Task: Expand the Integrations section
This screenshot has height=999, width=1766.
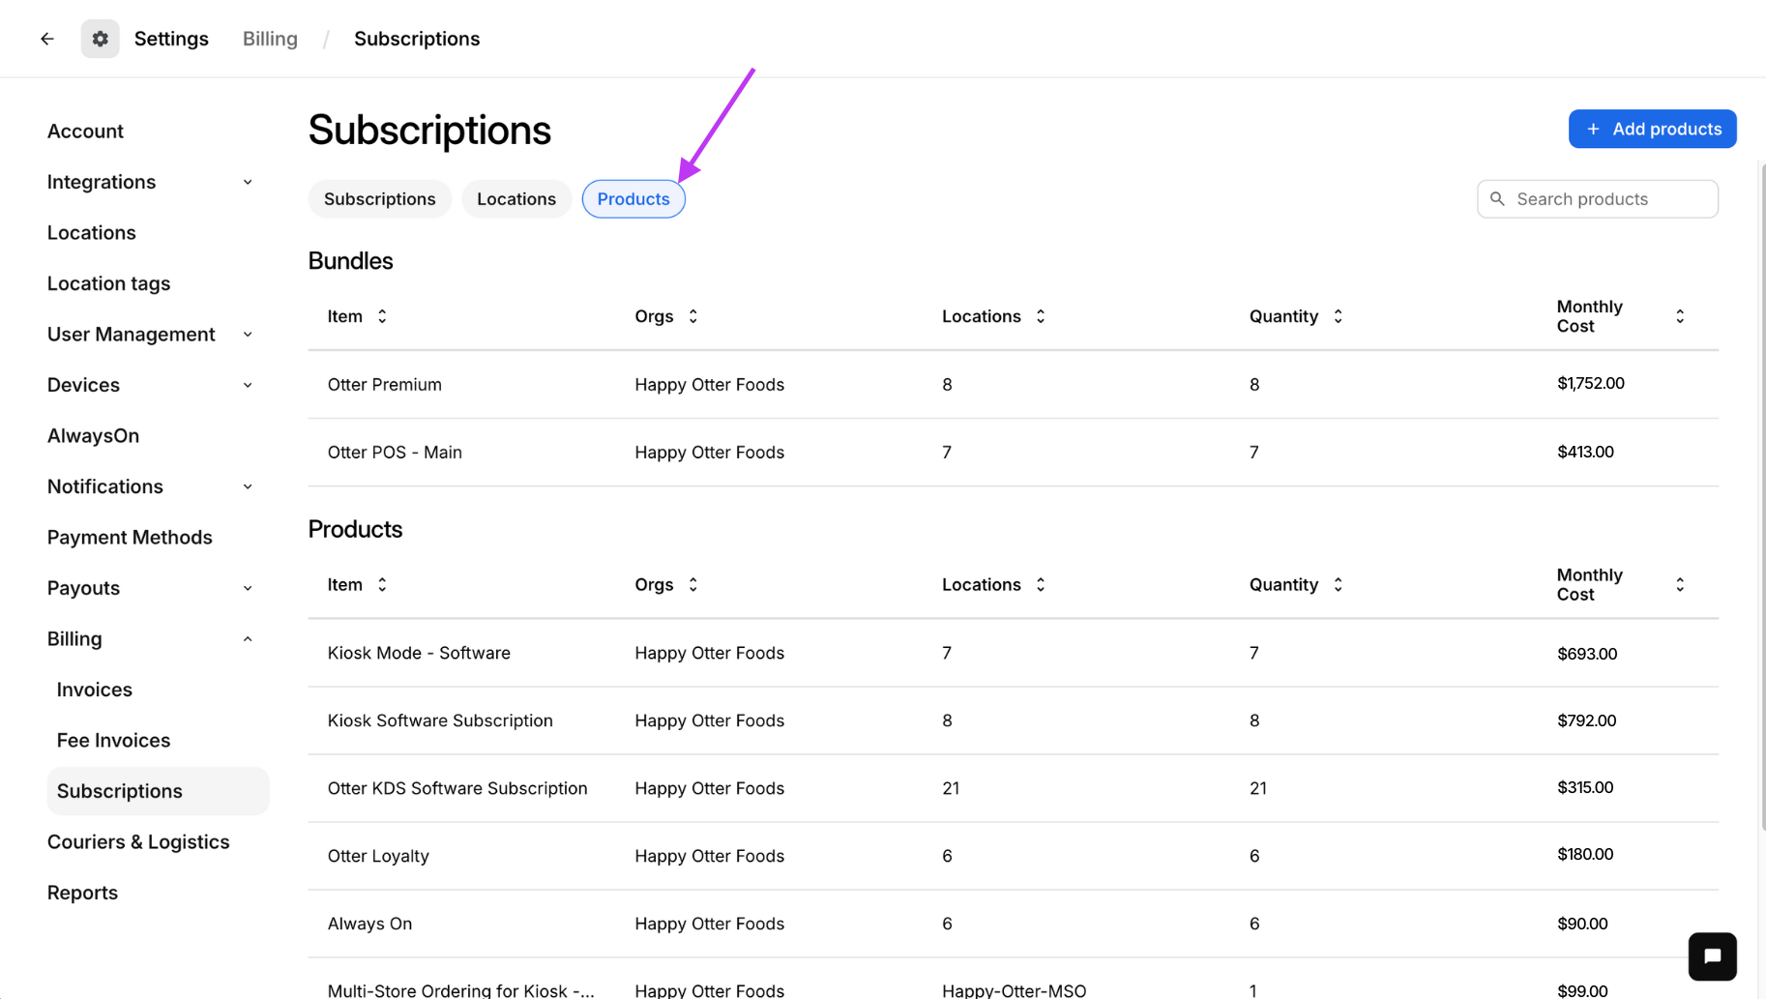Action: (248, 182)
